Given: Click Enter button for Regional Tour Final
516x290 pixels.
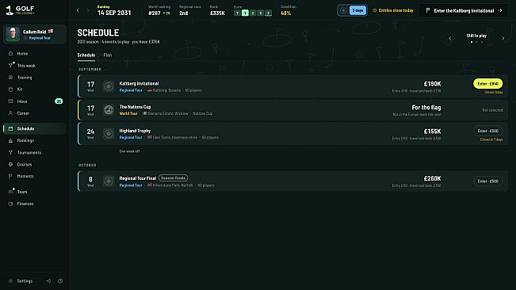Looking at the screenshot, I should click(x=487, y=181).
